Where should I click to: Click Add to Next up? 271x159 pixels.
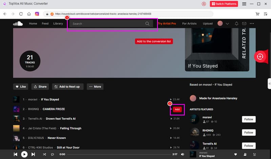68,87
